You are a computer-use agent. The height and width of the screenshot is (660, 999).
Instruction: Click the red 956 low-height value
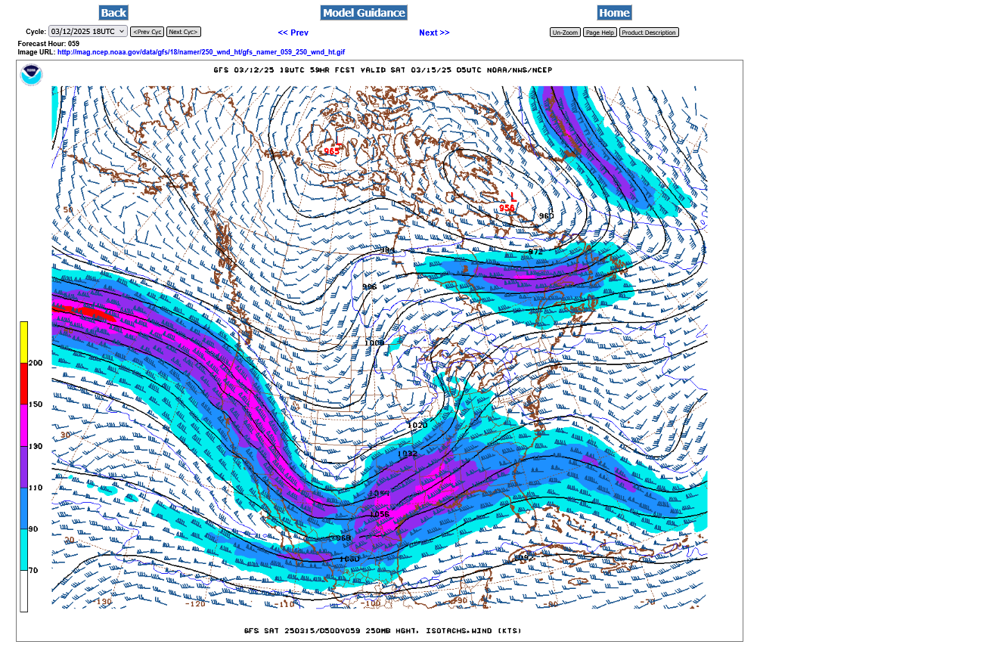(507, 208)
